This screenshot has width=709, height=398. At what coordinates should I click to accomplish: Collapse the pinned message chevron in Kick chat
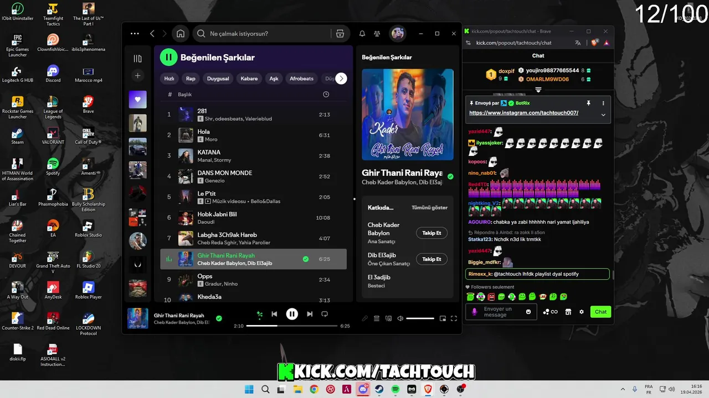tap(603, 114)
